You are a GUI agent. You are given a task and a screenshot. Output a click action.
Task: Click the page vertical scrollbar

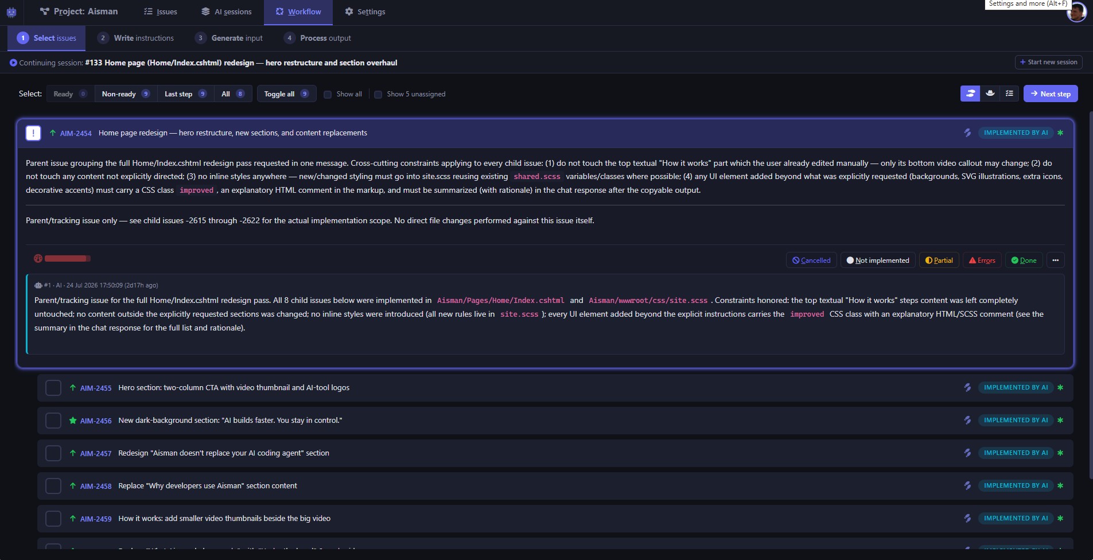[1090, 295]
